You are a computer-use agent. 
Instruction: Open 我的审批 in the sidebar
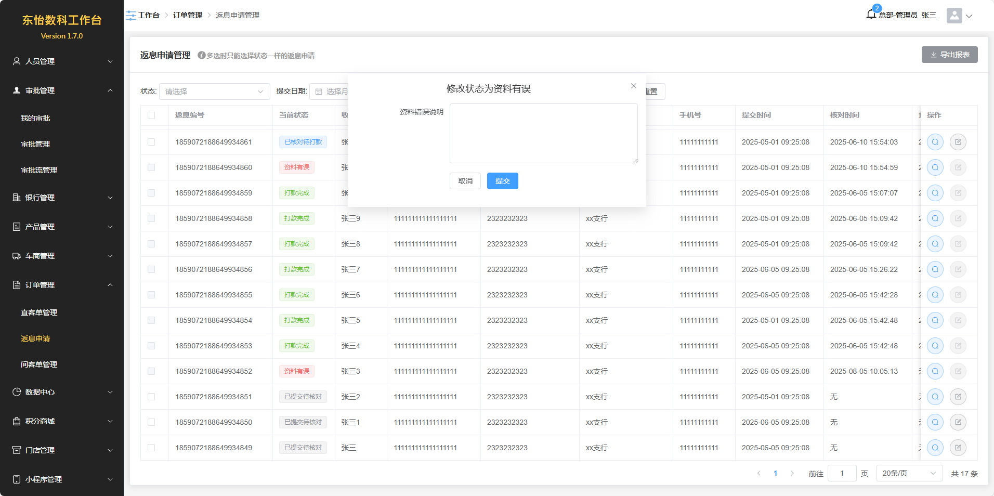pos(35,118)
